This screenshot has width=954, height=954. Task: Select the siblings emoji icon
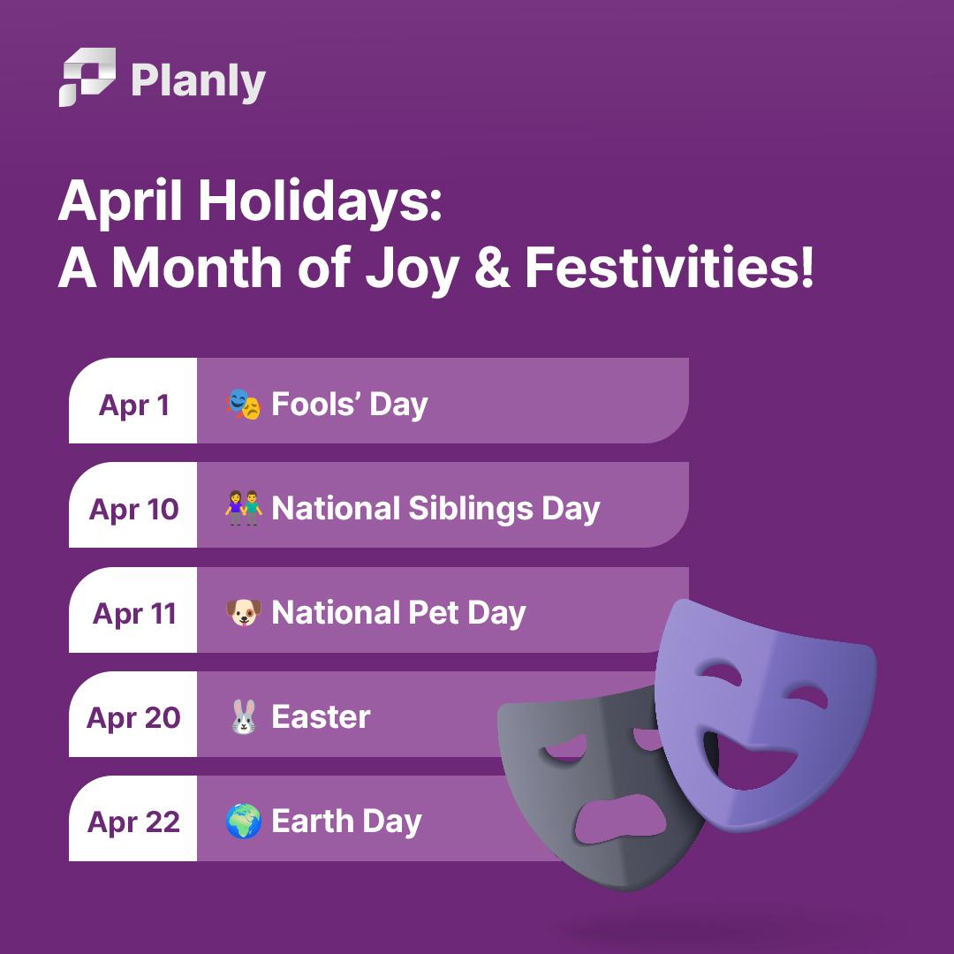pyautogui.click(x=244, y=508)
